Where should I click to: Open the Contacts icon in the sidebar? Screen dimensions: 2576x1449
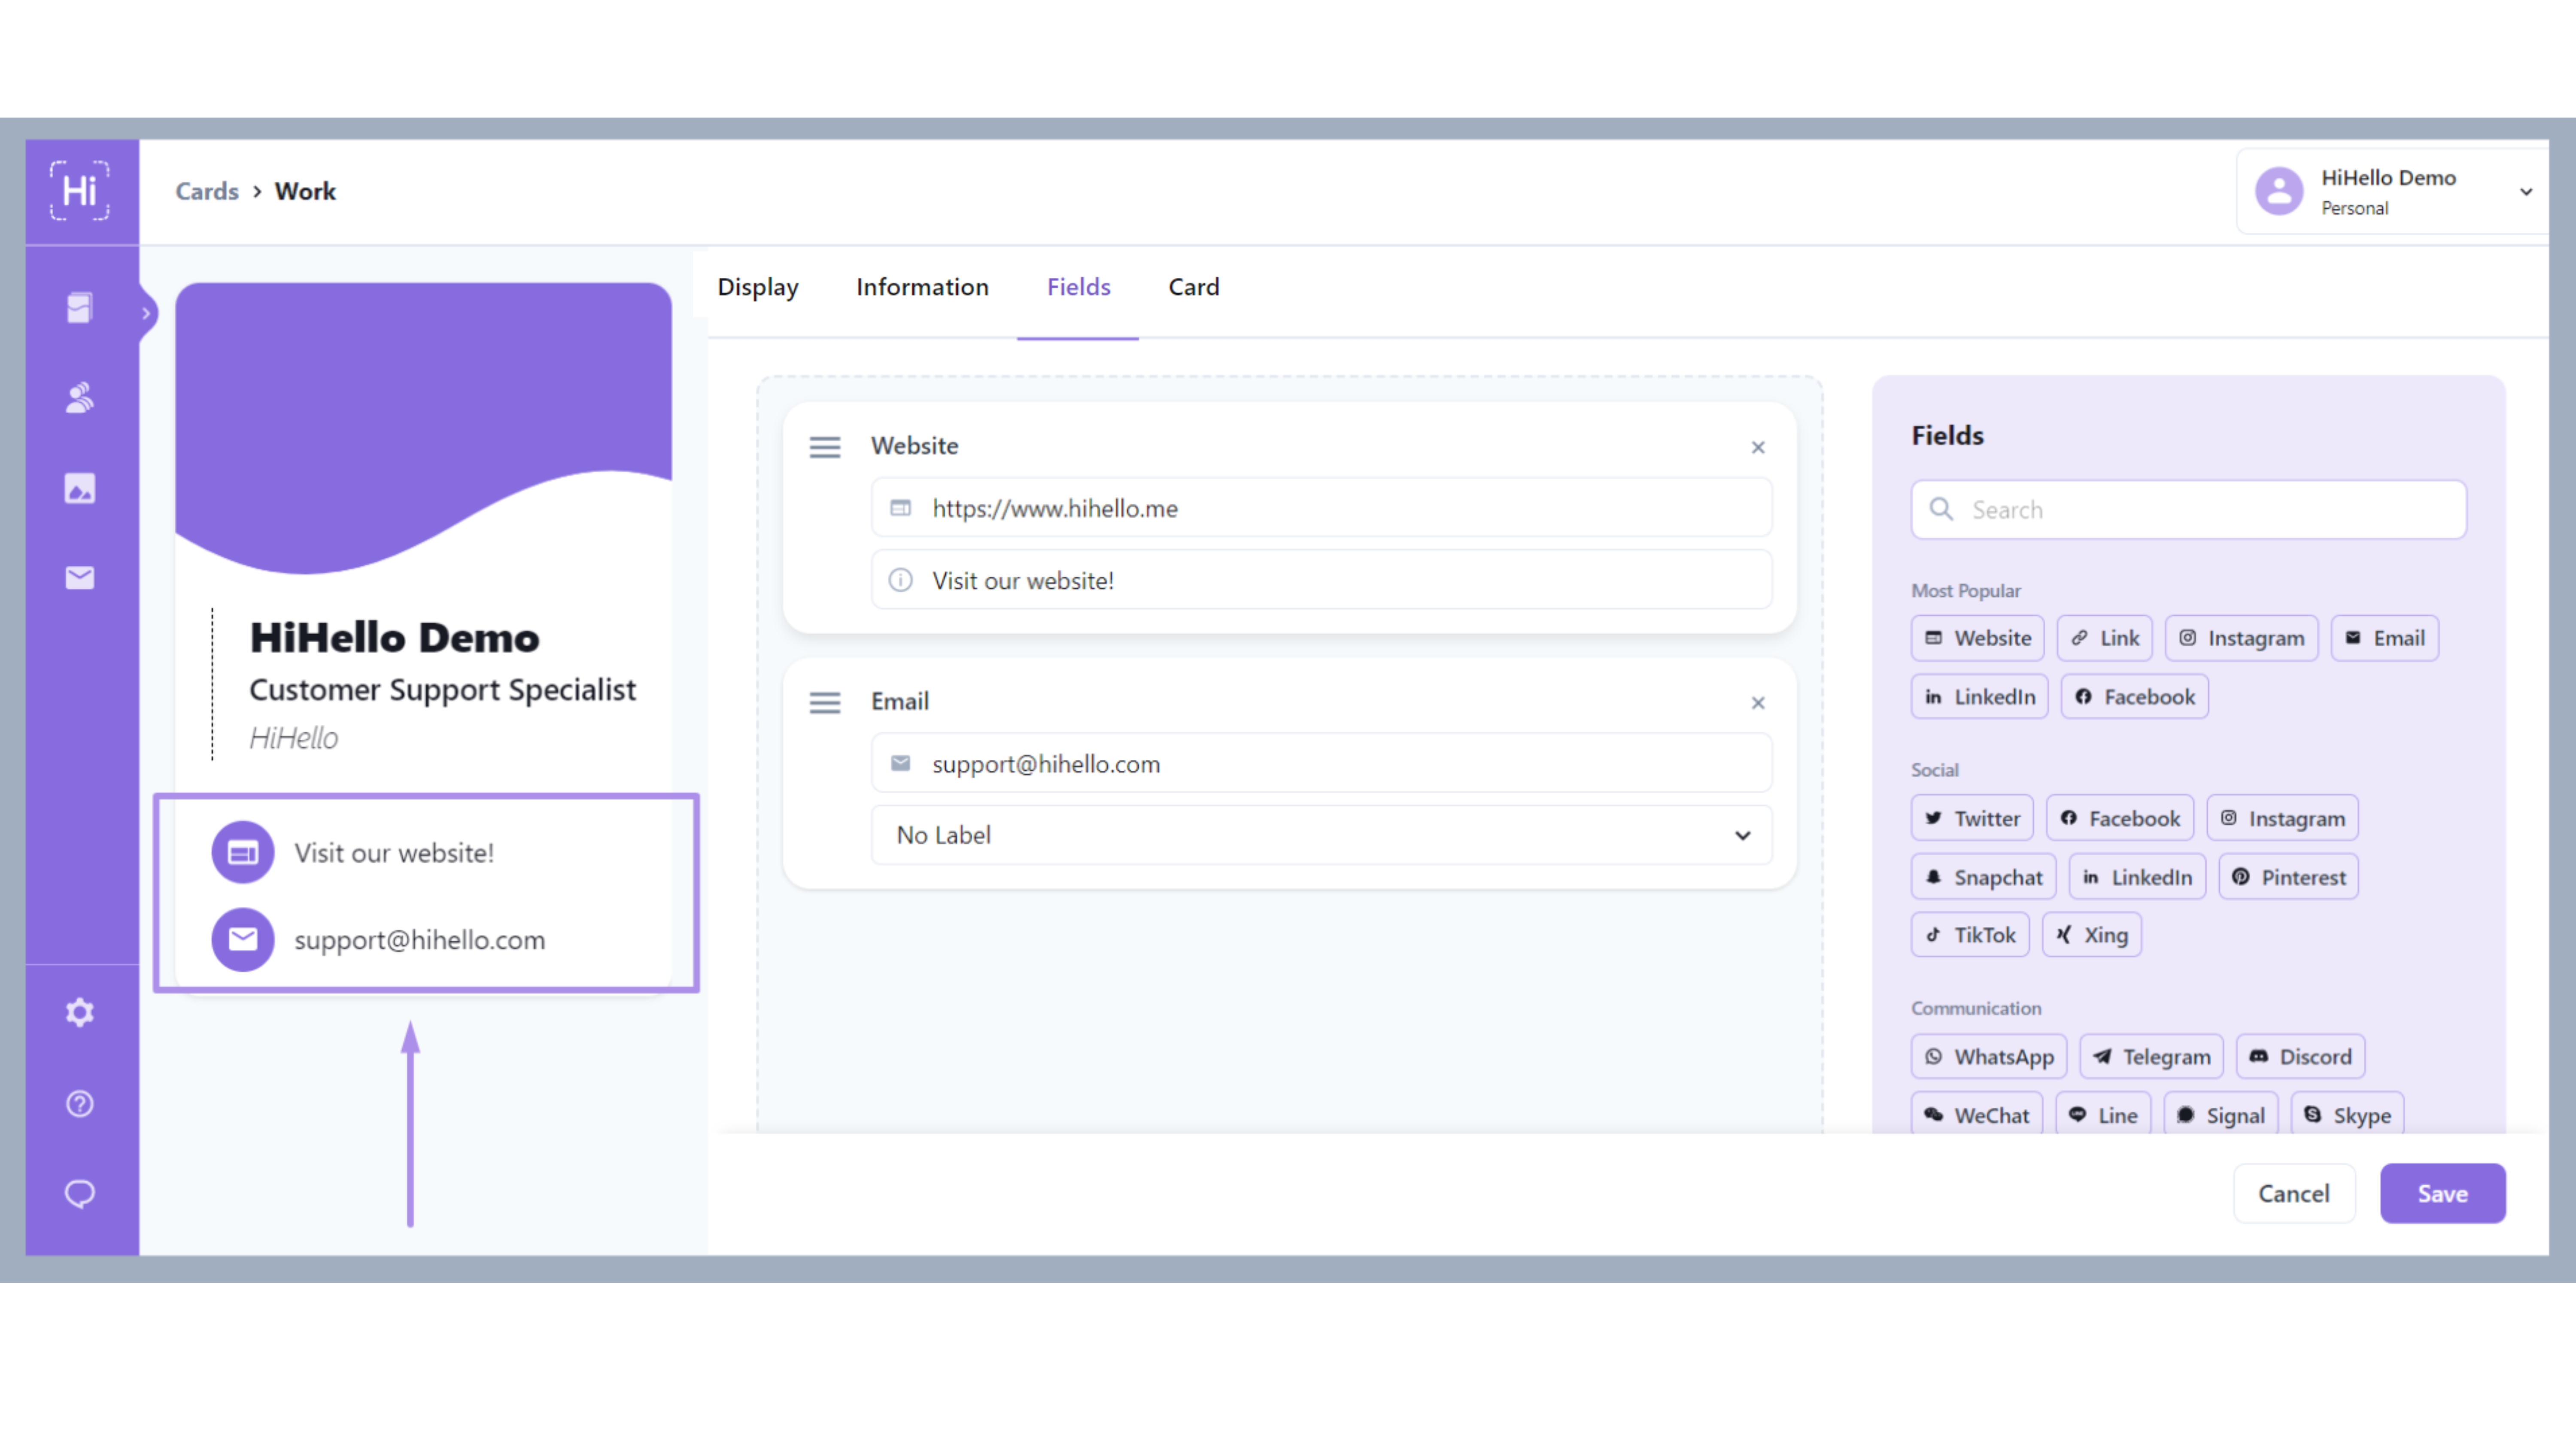coord(80,398)
